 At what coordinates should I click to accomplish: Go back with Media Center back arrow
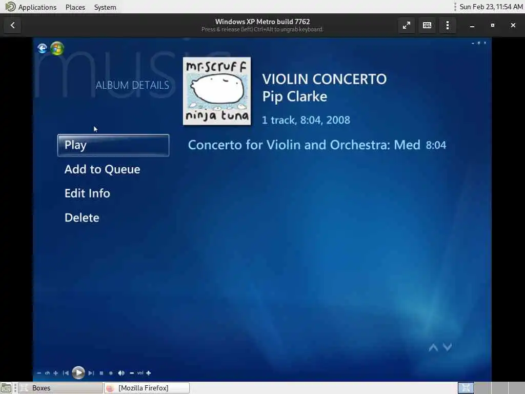43,49
